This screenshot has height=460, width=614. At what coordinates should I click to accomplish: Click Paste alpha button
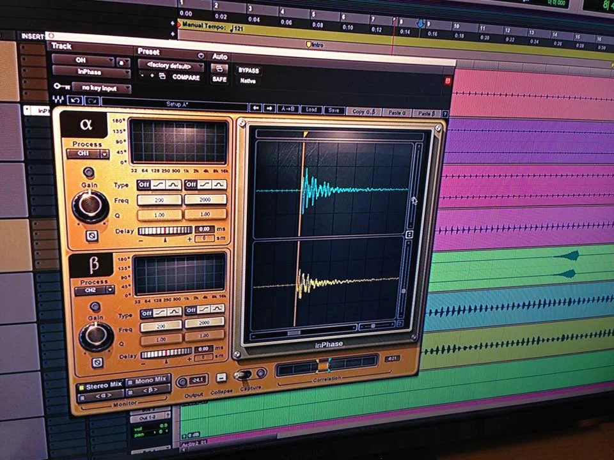click(x=397, y=112)
